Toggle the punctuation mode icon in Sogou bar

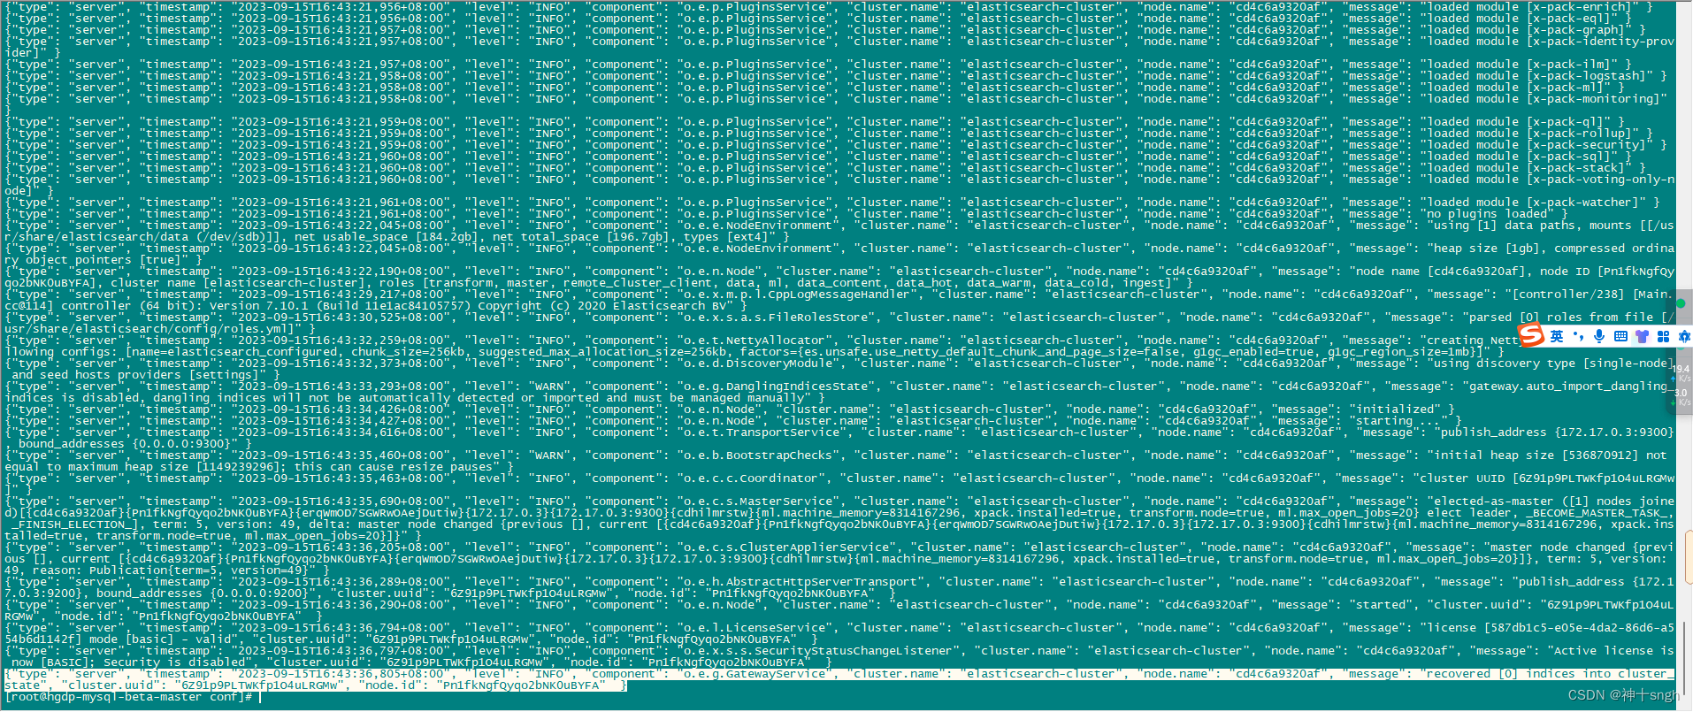pos(1578,336)
